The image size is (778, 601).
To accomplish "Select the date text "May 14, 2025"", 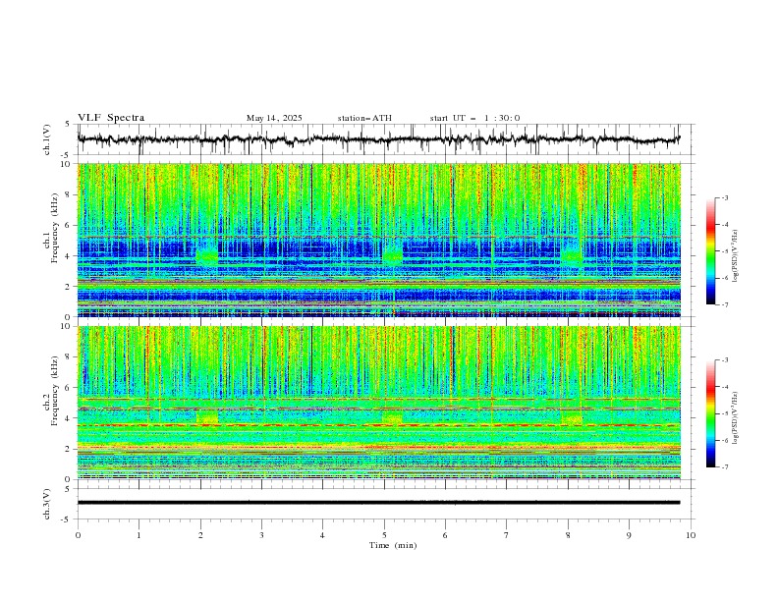I will click(274, 118).
